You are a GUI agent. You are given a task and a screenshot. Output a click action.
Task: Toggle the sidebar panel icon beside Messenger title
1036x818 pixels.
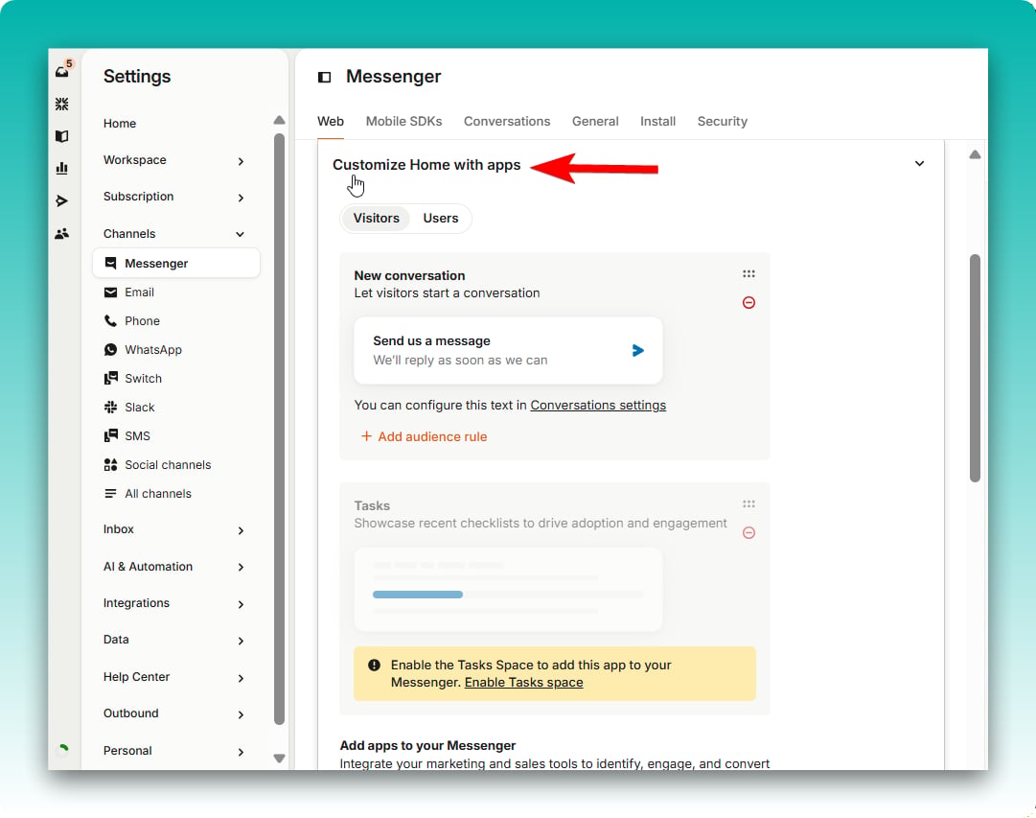[325, 78]
